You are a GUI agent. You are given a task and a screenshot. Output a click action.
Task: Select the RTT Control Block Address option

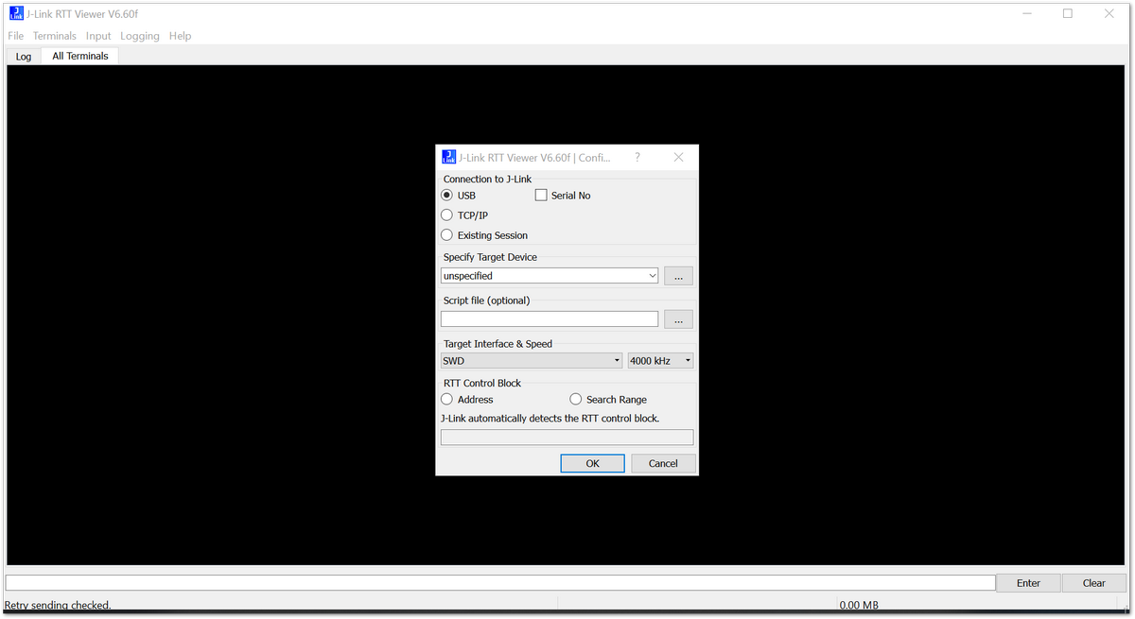click(x=447, y=400)
